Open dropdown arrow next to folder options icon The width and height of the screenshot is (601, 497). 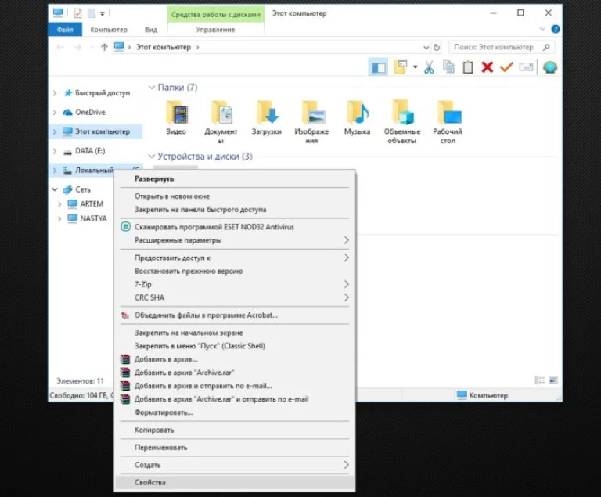(415, 67)
